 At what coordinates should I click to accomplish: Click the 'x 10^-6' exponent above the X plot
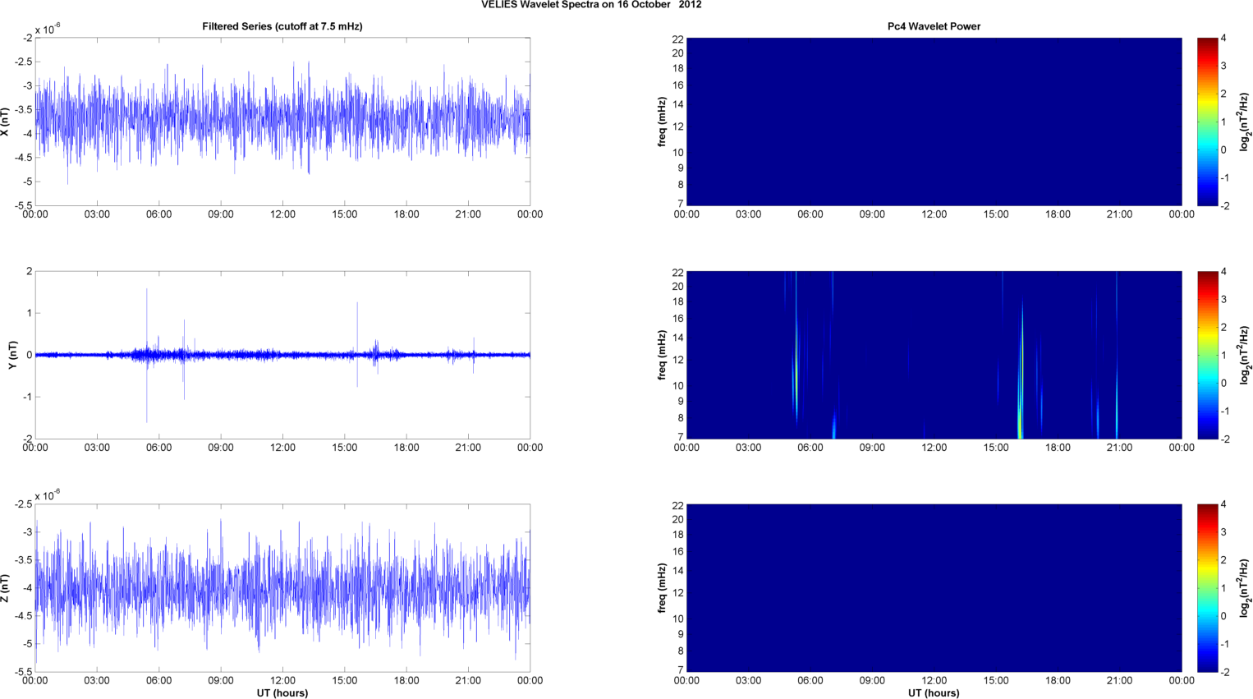pos(48,29)
